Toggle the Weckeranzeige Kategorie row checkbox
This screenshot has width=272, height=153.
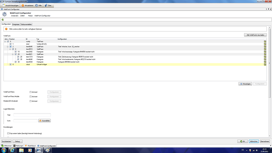[x=16, y=52]
